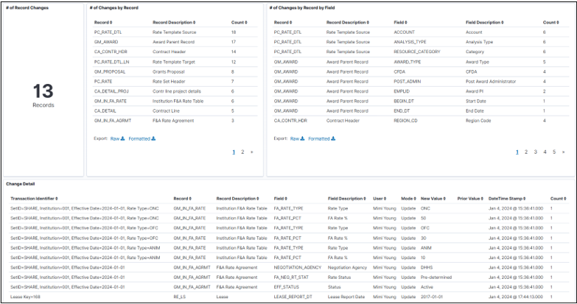Viewport: 577px width, 304px height.
Task: Select GM_PROPOSAL record cell
Action: (110, 71)
